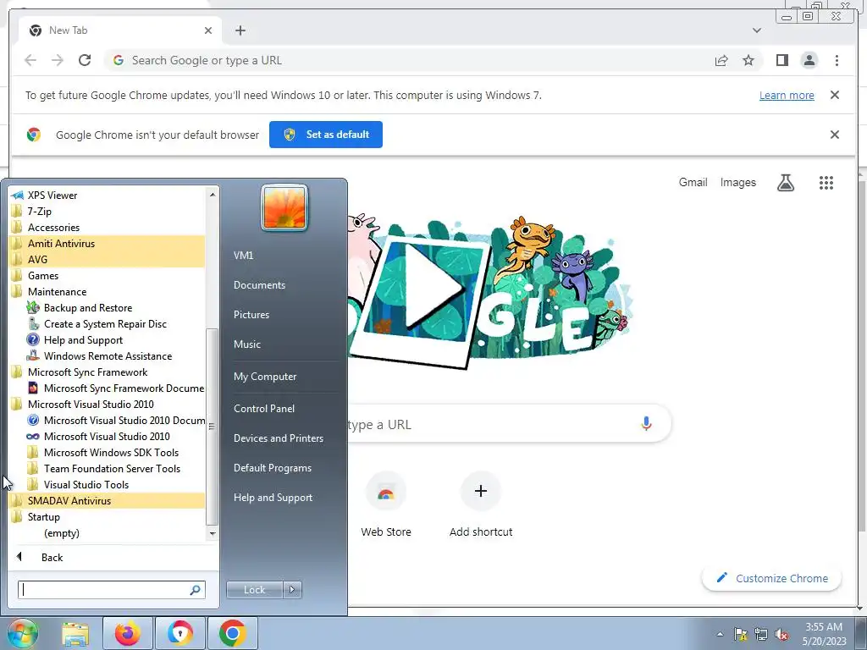Image resolution: width=867 pixels, height=650 pixels.
Task: Expand the Games folder
Action: tap(108, 275)
